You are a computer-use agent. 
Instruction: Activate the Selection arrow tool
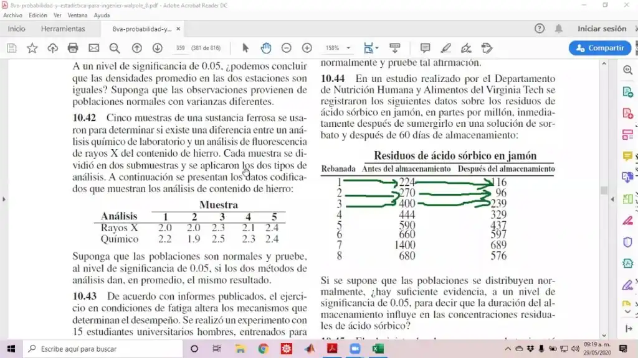[x=245, y=48]
